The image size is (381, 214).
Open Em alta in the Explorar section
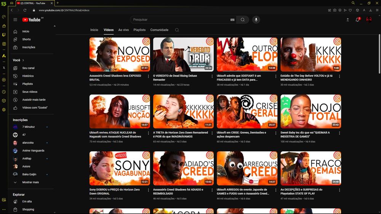tap(27, 201)
